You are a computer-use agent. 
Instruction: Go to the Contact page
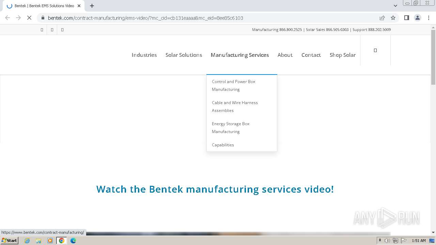[311, 55]
